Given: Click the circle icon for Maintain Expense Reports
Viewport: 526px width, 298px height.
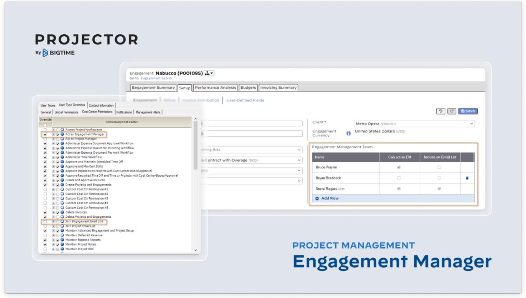Looking at the screenshot, I should pyautogui.click(x=62, y=240).
